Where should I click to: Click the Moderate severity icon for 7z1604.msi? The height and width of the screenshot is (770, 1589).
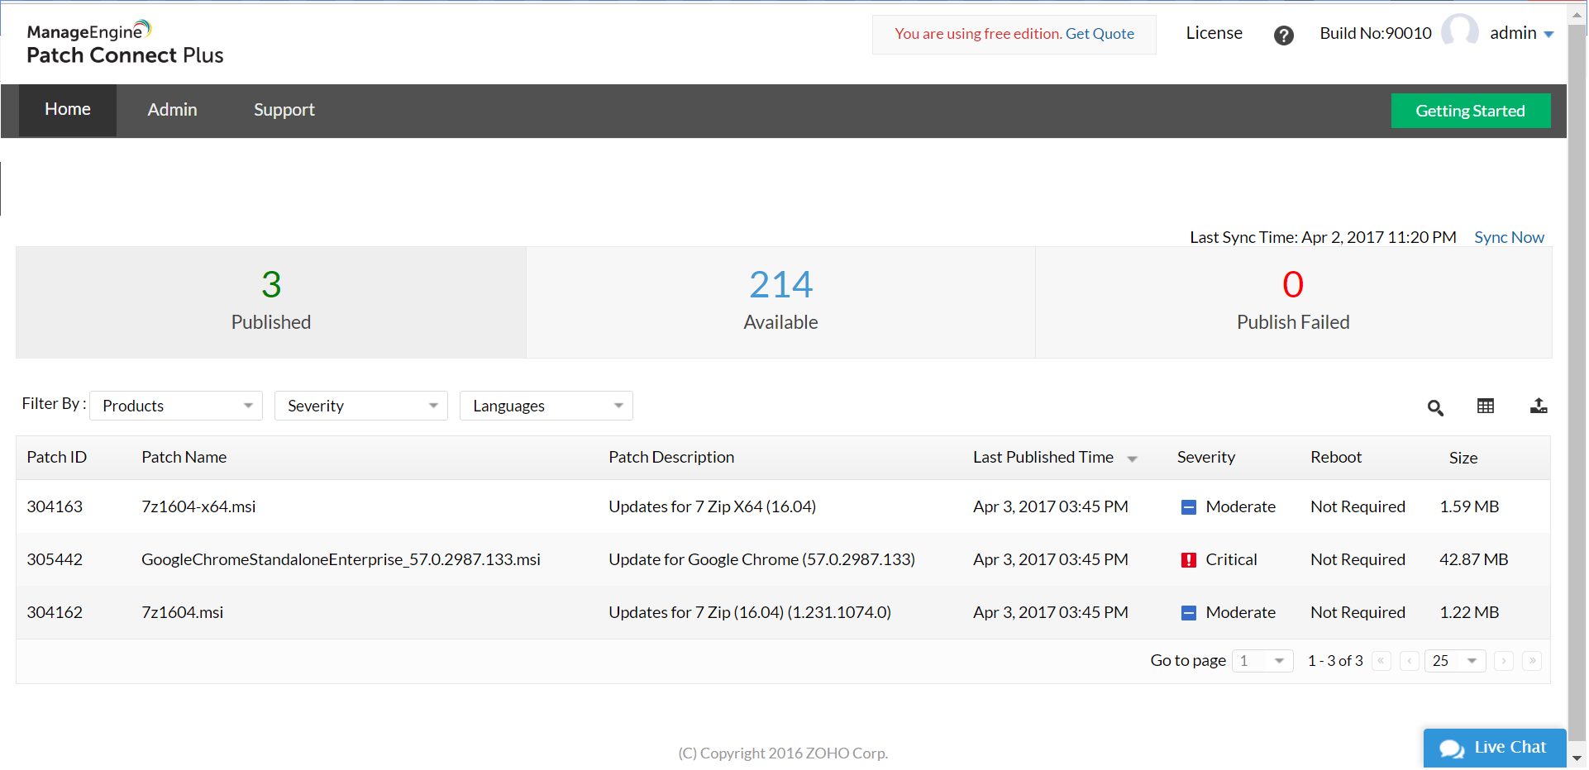1191,614
